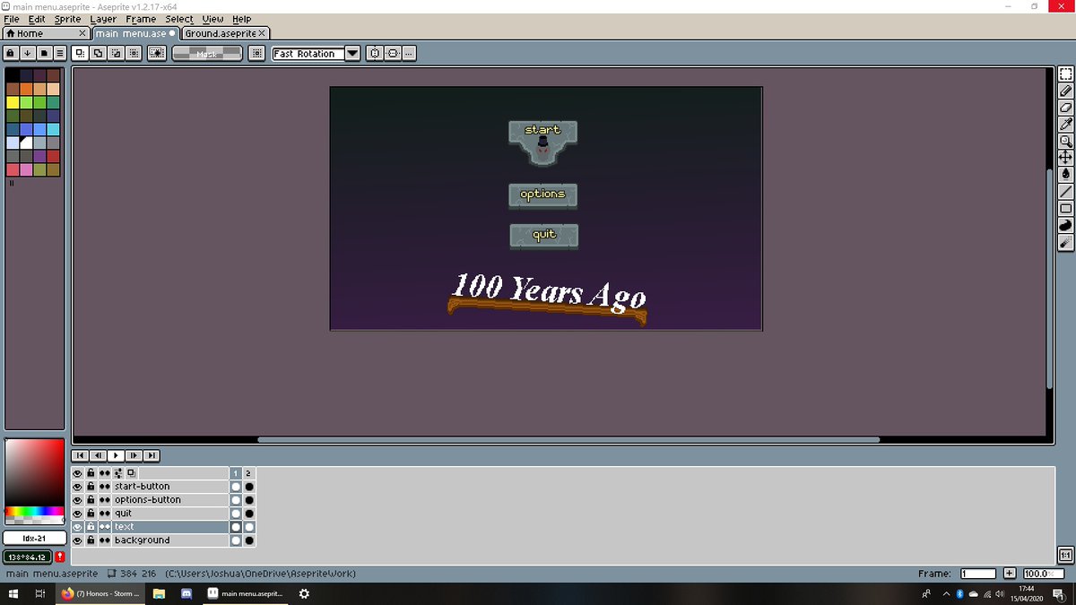Play the animation
This screenshot has height=605, width=1076.
pyautogui.click(x=117, y=455)
